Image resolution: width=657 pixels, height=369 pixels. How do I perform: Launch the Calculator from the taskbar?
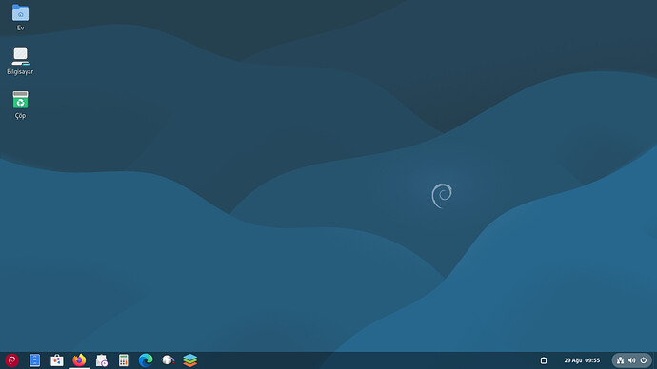(x=123, y=360)
